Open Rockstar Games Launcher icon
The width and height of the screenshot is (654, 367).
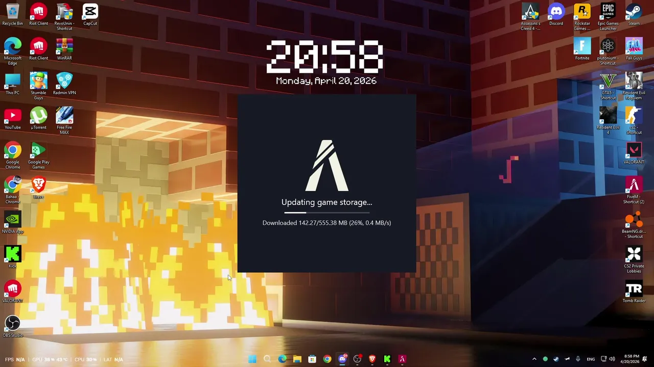[x=582, y=16]
